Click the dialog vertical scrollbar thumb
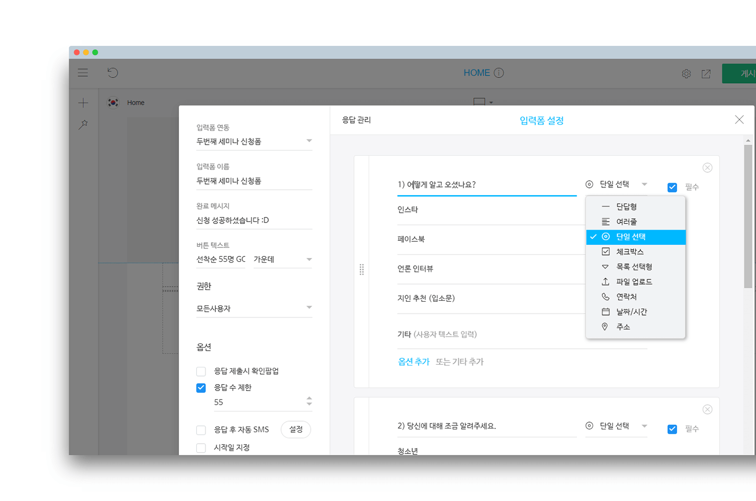 [x=748, y=217]
